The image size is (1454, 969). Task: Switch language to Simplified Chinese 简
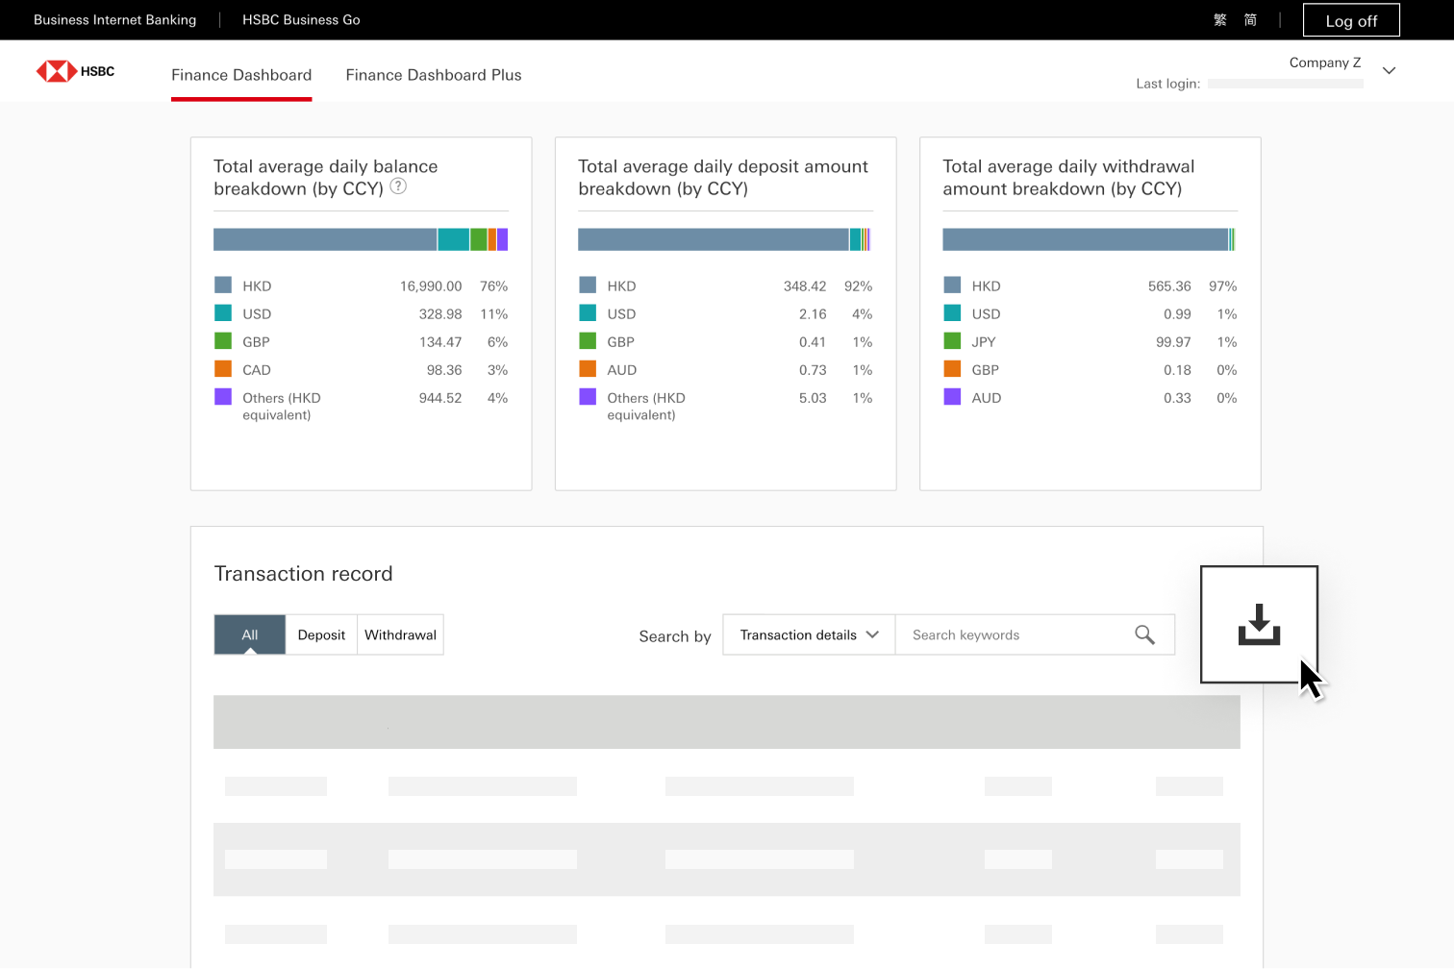click(1250, 20)
